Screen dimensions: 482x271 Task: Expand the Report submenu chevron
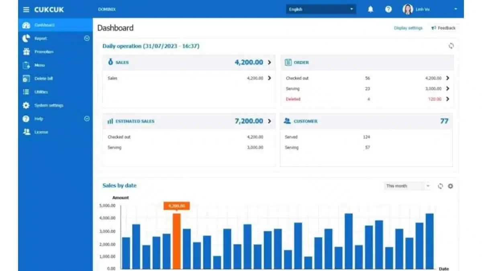coord(87,39)
